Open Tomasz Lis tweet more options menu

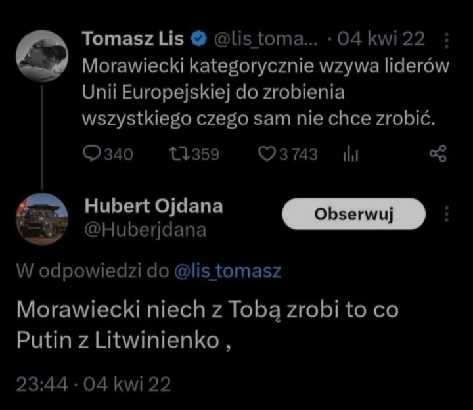447,41
